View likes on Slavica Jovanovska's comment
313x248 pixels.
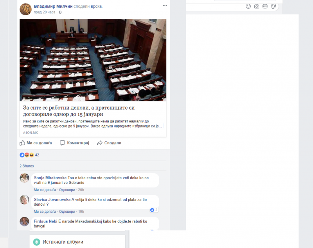[154, 210]
